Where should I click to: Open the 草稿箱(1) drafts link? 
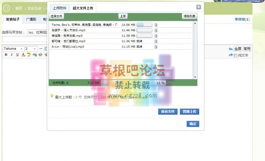242,19
